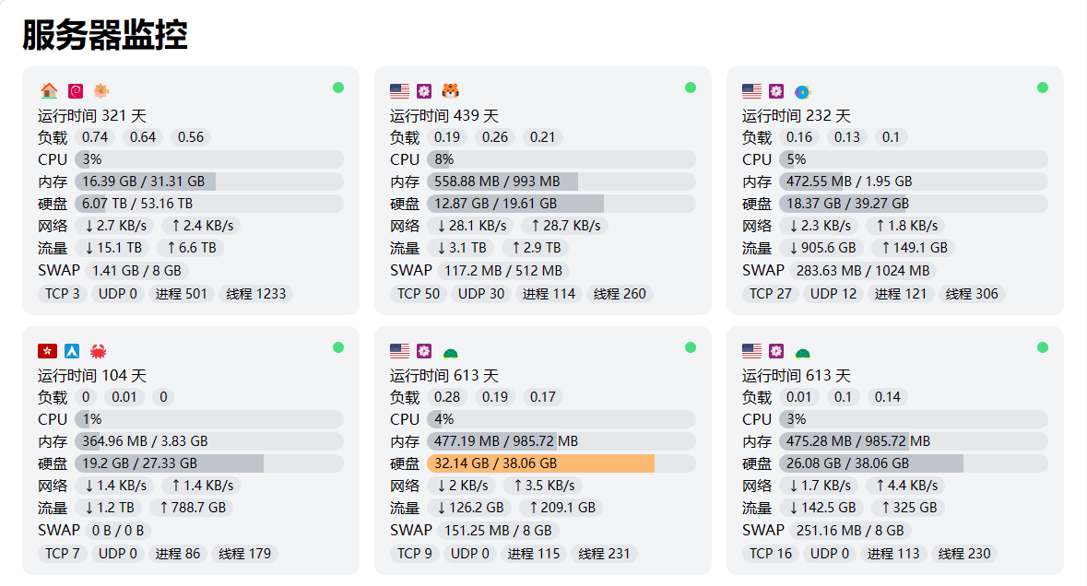The height and width of the screenshot is (586, 1087).
Task: Click the house icon on the first server card
Action: (x=49, y=90)
